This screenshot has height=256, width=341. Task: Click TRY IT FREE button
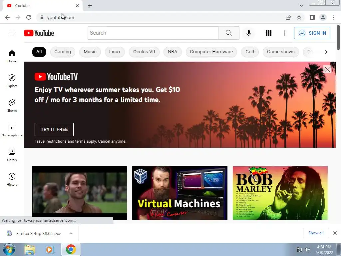54,129
